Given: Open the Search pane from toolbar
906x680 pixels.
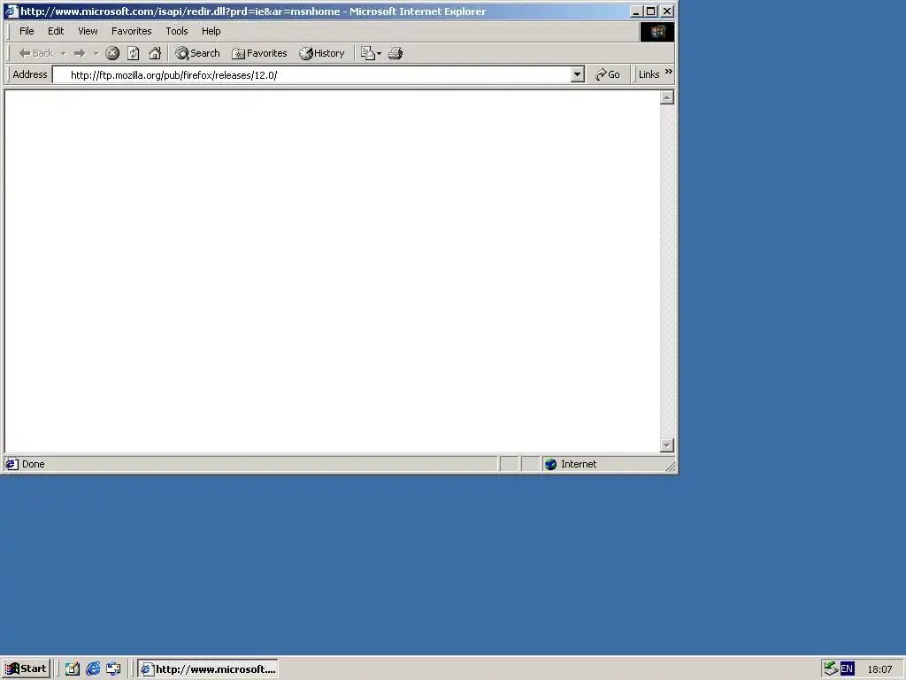Looking at the screenshot, I should 197,53.
